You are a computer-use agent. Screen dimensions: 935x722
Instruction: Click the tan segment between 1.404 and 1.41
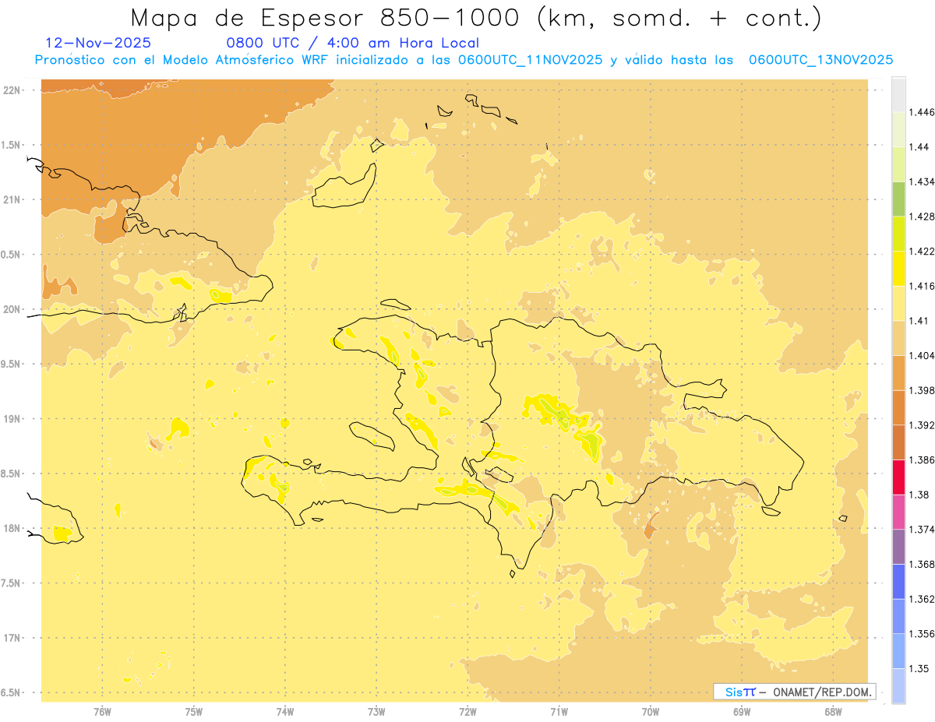click(898, 338)
